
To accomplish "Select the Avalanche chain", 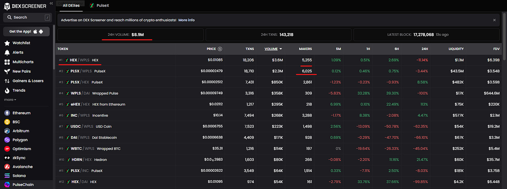I will tap(22, 167).
